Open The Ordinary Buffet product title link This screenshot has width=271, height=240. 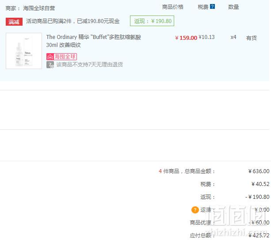94,41
